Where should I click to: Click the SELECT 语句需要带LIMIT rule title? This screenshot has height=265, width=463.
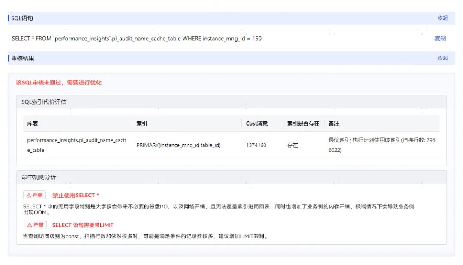tap(83, 225)
